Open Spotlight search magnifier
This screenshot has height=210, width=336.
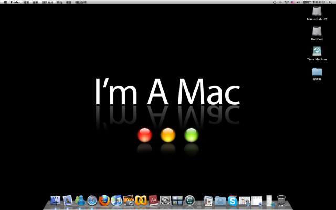pyautogui.click(x=330, y=2)
